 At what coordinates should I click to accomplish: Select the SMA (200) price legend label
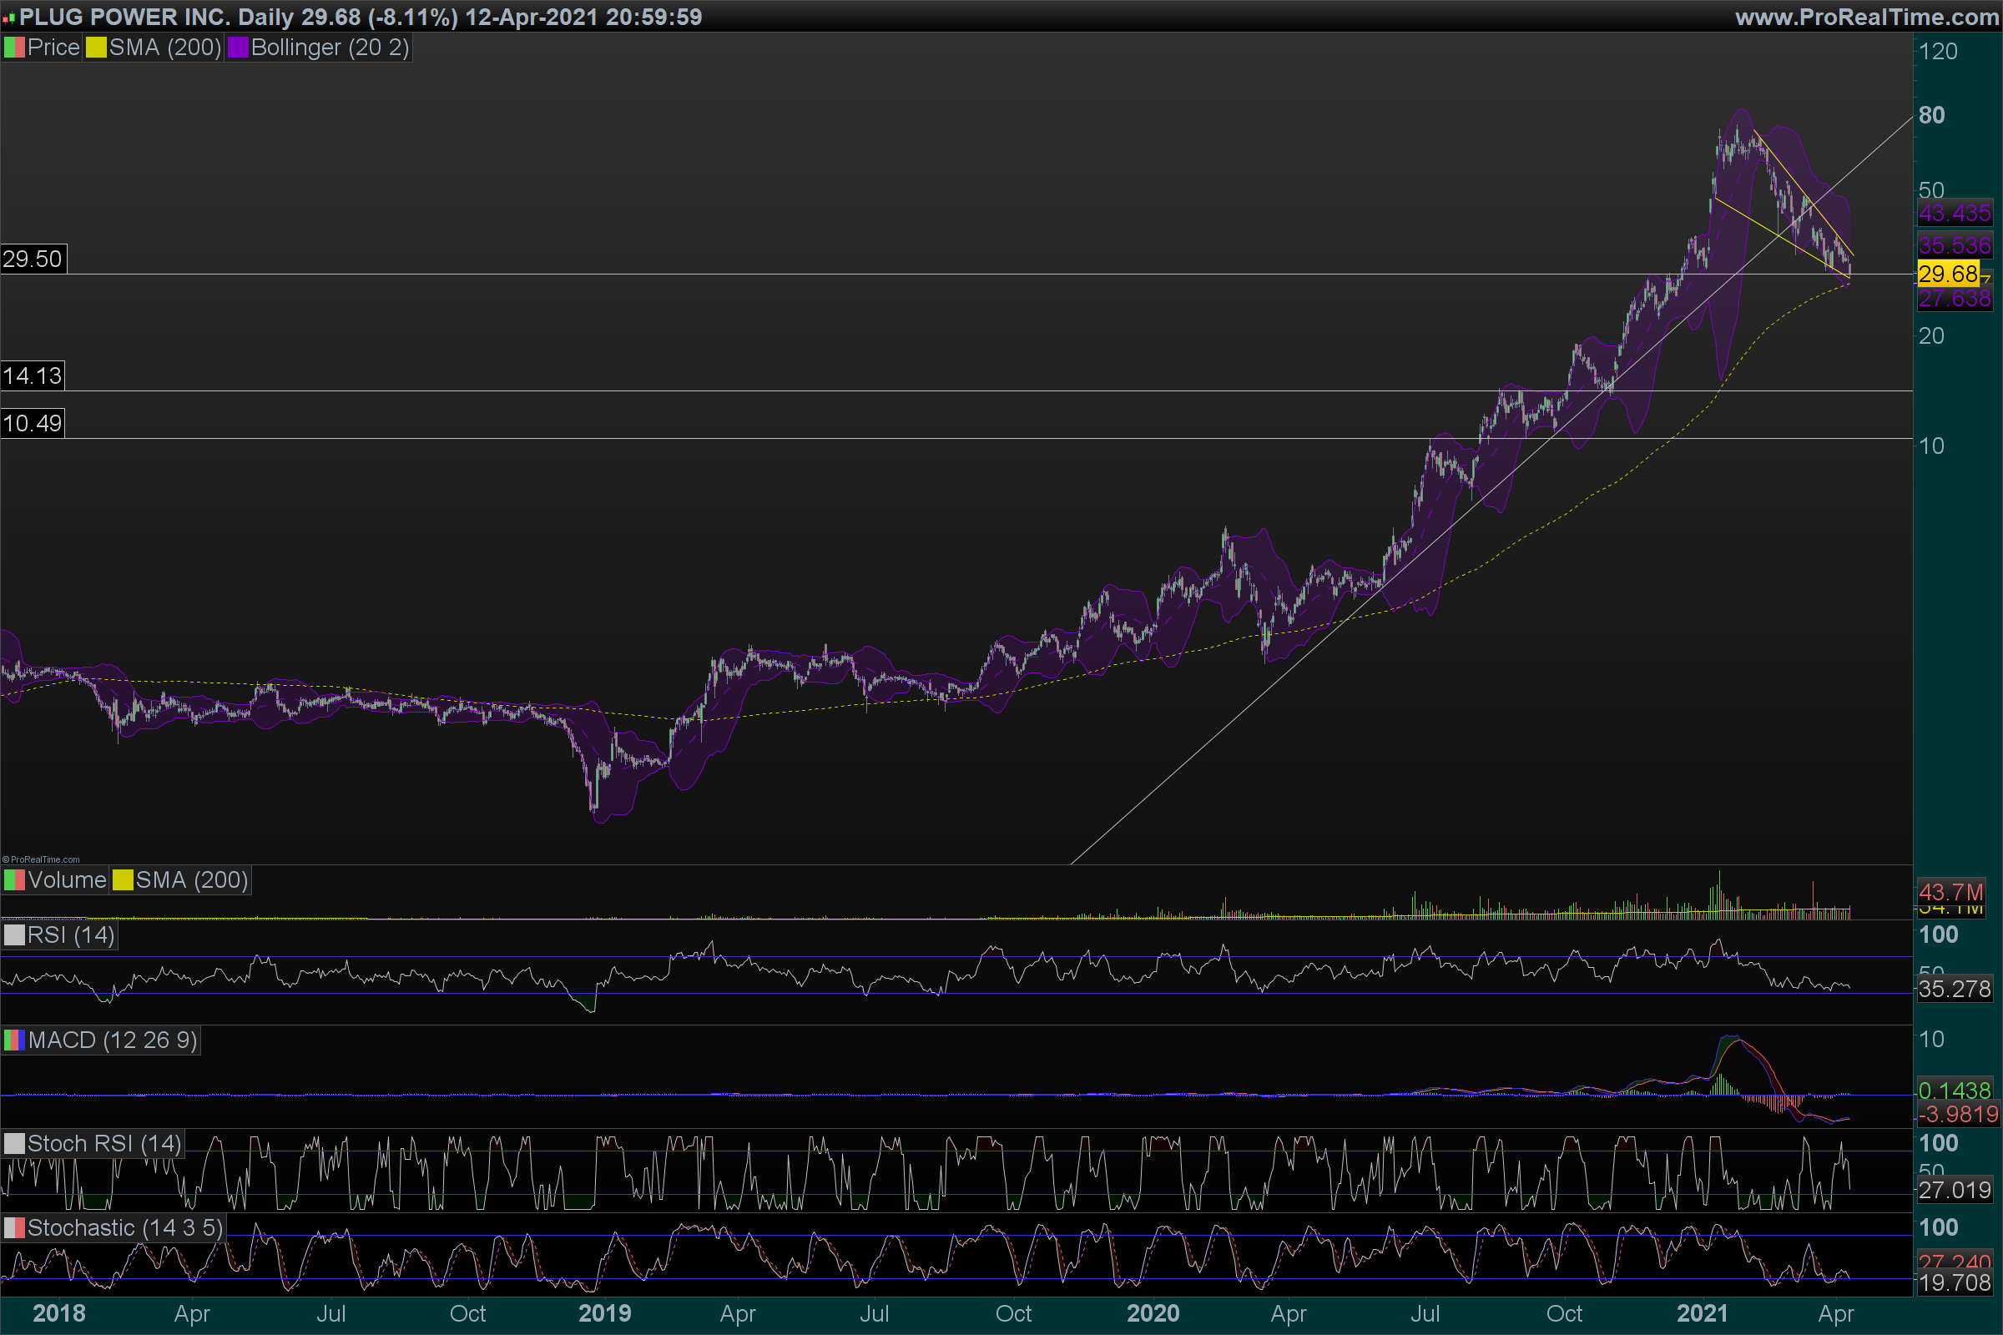(164, 48)
